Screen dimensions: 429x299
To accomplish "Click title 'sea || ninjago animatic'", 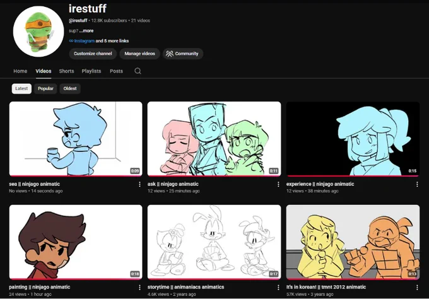I will tap(35, 184).
